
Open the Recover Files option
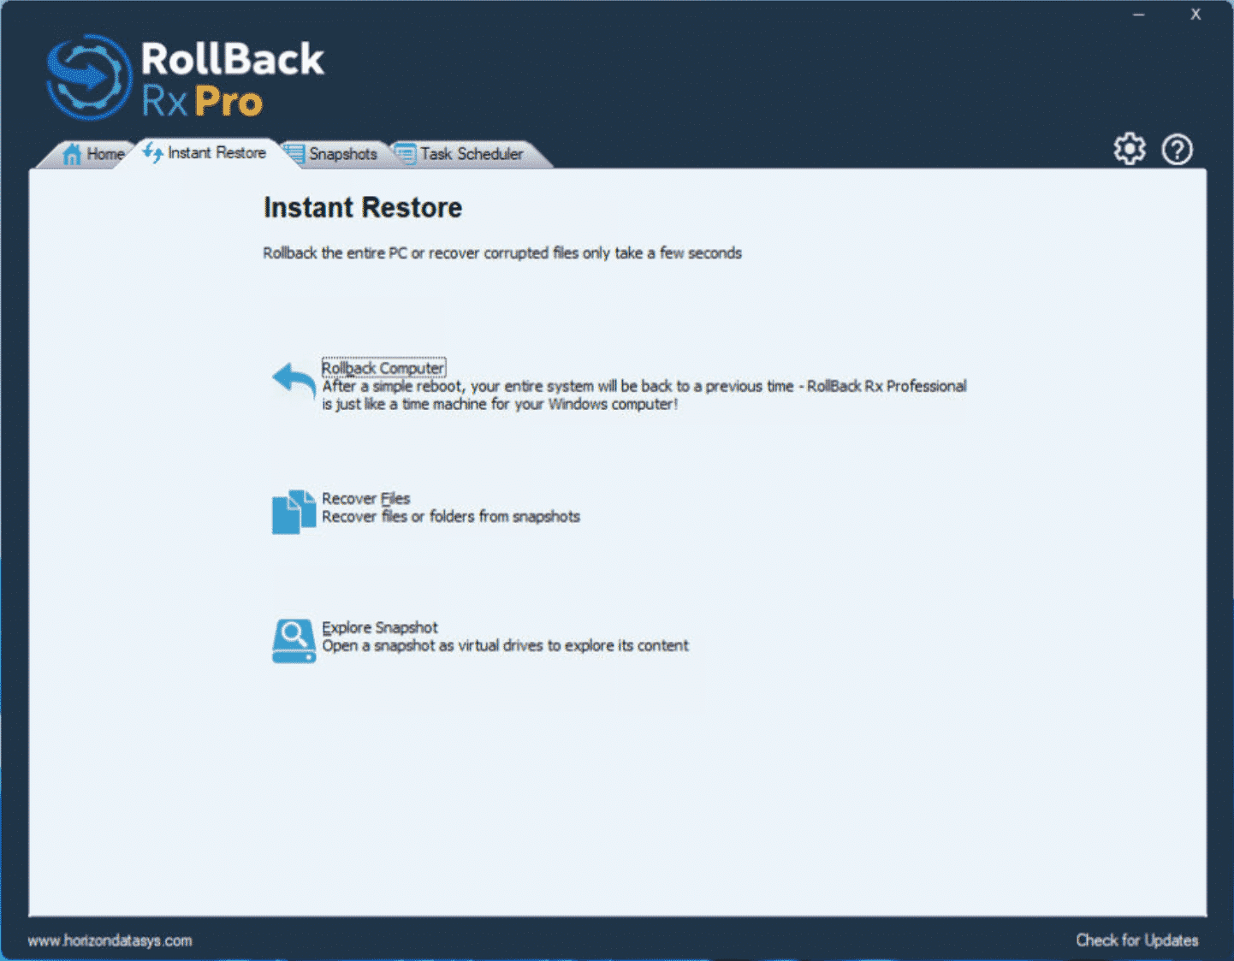coord(366,498)
